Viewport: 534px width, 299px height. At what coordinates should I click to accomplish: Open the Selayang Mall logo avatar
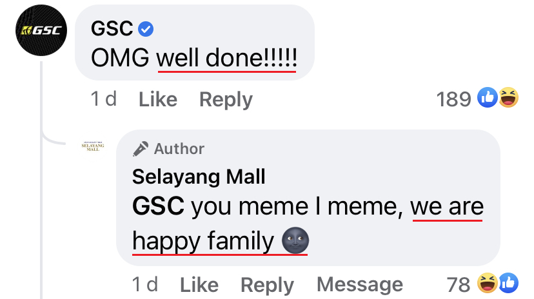[94, 146]
